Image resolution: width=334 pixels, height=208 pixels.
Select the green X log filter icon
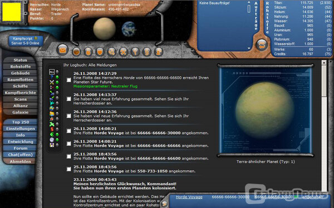[52, 124]
